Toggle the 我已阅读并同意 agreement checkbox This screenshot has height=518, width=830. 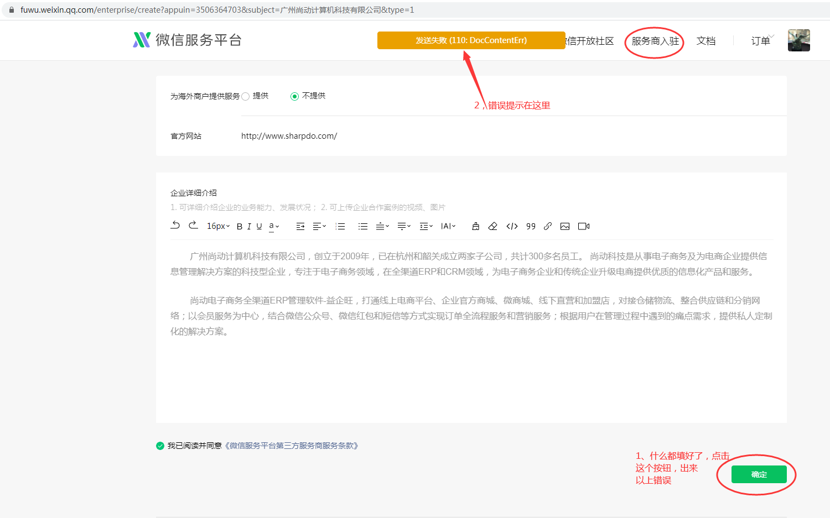click(x=160, y=446)
